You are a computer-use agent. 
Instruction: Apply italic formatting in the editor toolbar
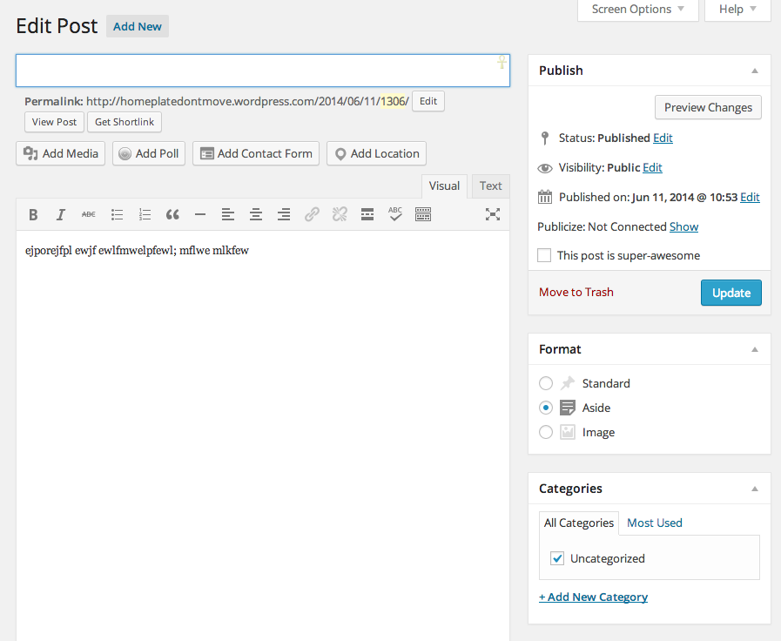click(61, 214)
